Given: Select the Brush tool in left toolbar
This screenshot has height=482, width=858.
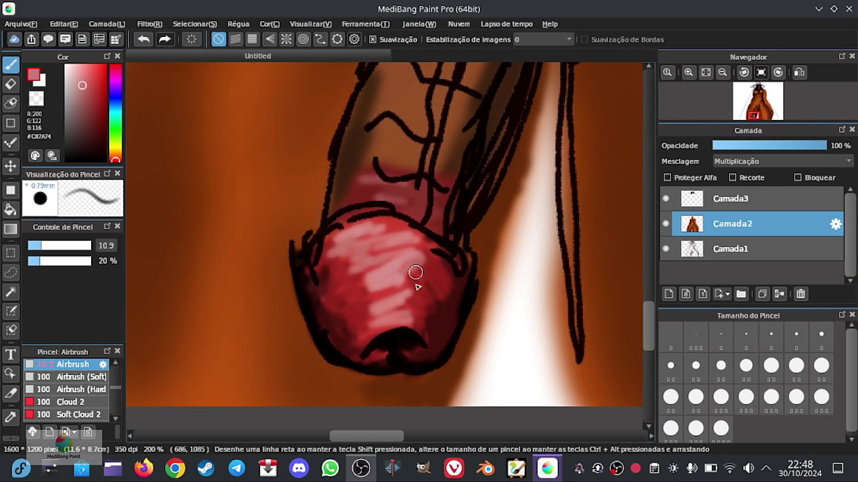Looking at the screenshot, I should pyautogui.click(x=11, y=65).
